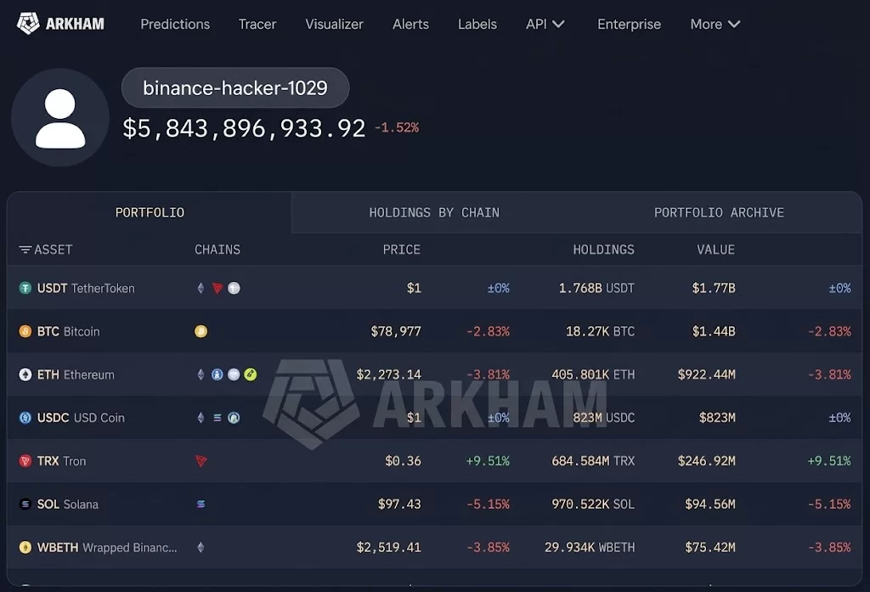Switch to the Holdings By Chain tab
The height and width of the screenshot is (592, 870).
pos(434,212)
